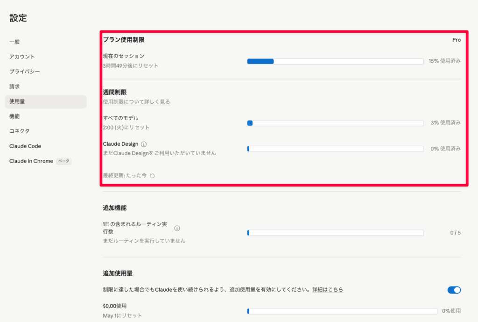478x322 pixels.
Task: Click the 設定 page heading
Action: (18, 18)
